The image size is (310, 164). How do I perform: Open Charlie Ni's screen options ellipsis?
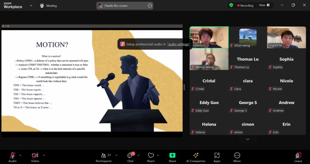(x=150, y=6)
